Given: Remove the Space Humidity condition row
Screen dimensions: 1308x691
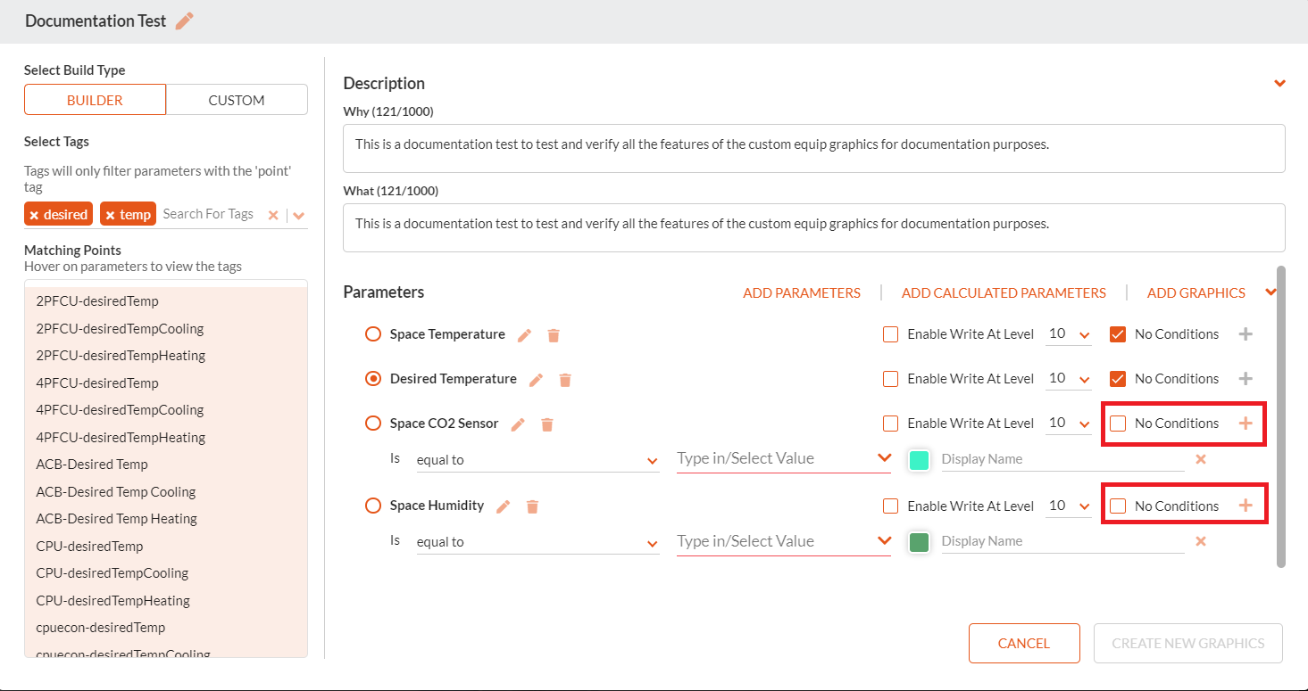Looking at the screenshot, I should coord(1201,541).
